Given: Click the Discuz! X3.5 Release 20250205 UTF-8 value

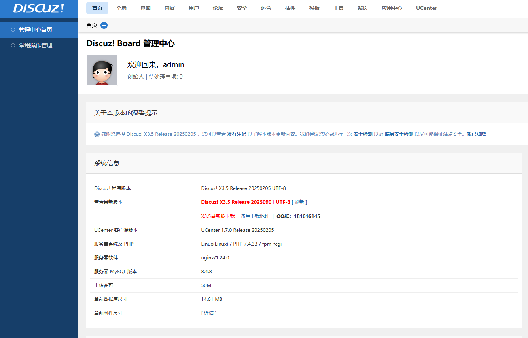Looking at the screenshot, I should coord(244,188).
